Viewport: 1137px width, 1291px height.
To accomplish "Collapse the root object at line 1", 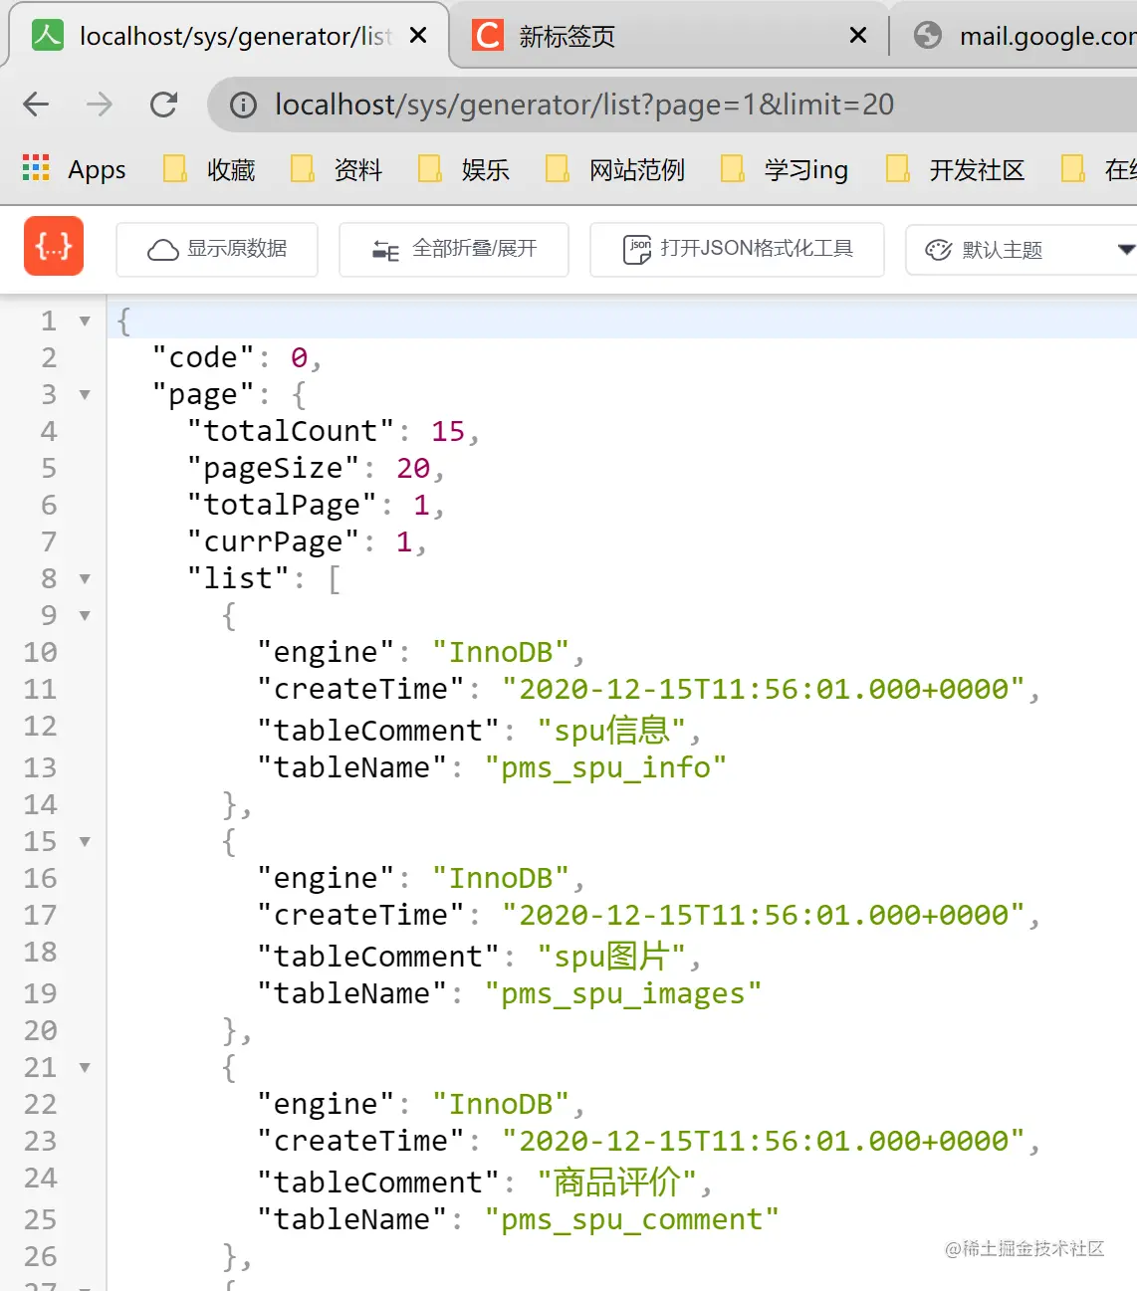I will click(x=85, y=321).
